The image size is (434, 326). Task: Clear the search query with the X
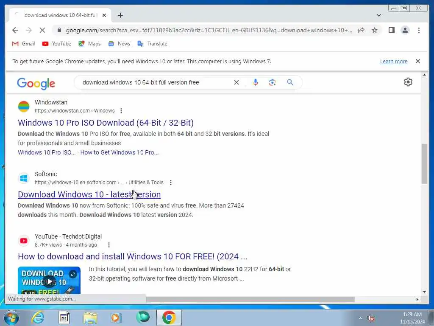tap(236, 82)
